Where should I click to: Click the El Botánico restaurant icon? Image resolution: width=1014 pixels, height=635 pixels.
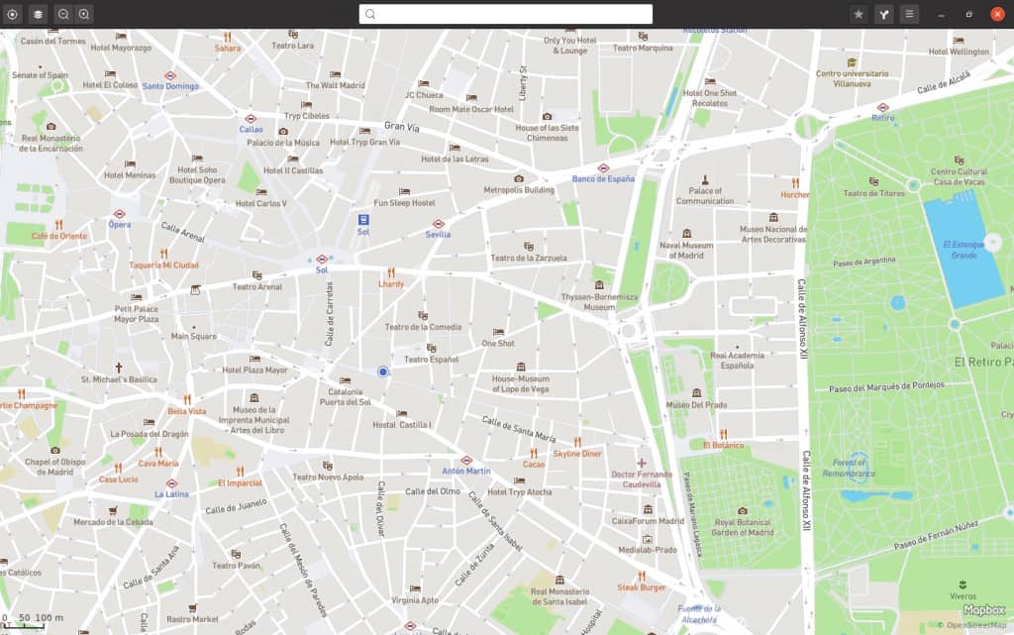point(723,434)
